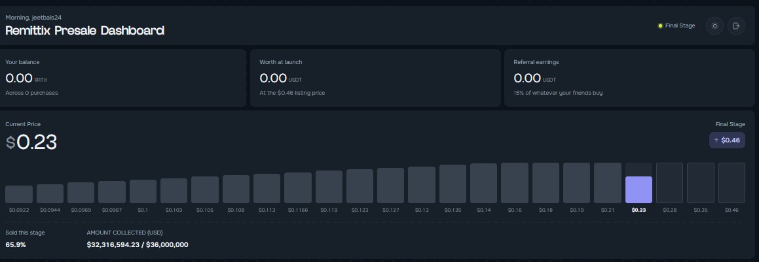
Task: Click the 65.9% sold this stage value
Action: (16, 244)
